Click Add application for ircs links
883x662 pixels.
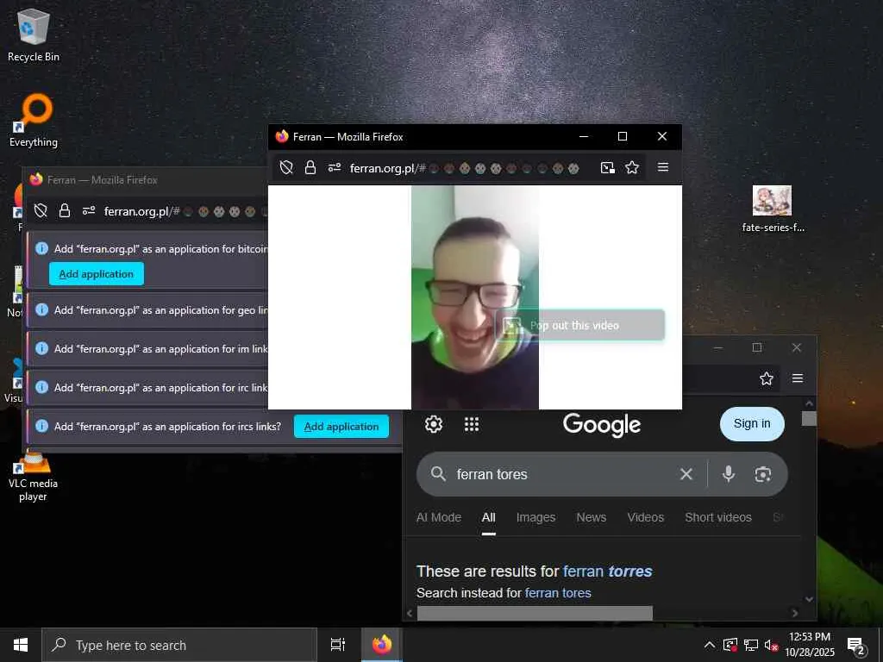(x=341, y=427)
